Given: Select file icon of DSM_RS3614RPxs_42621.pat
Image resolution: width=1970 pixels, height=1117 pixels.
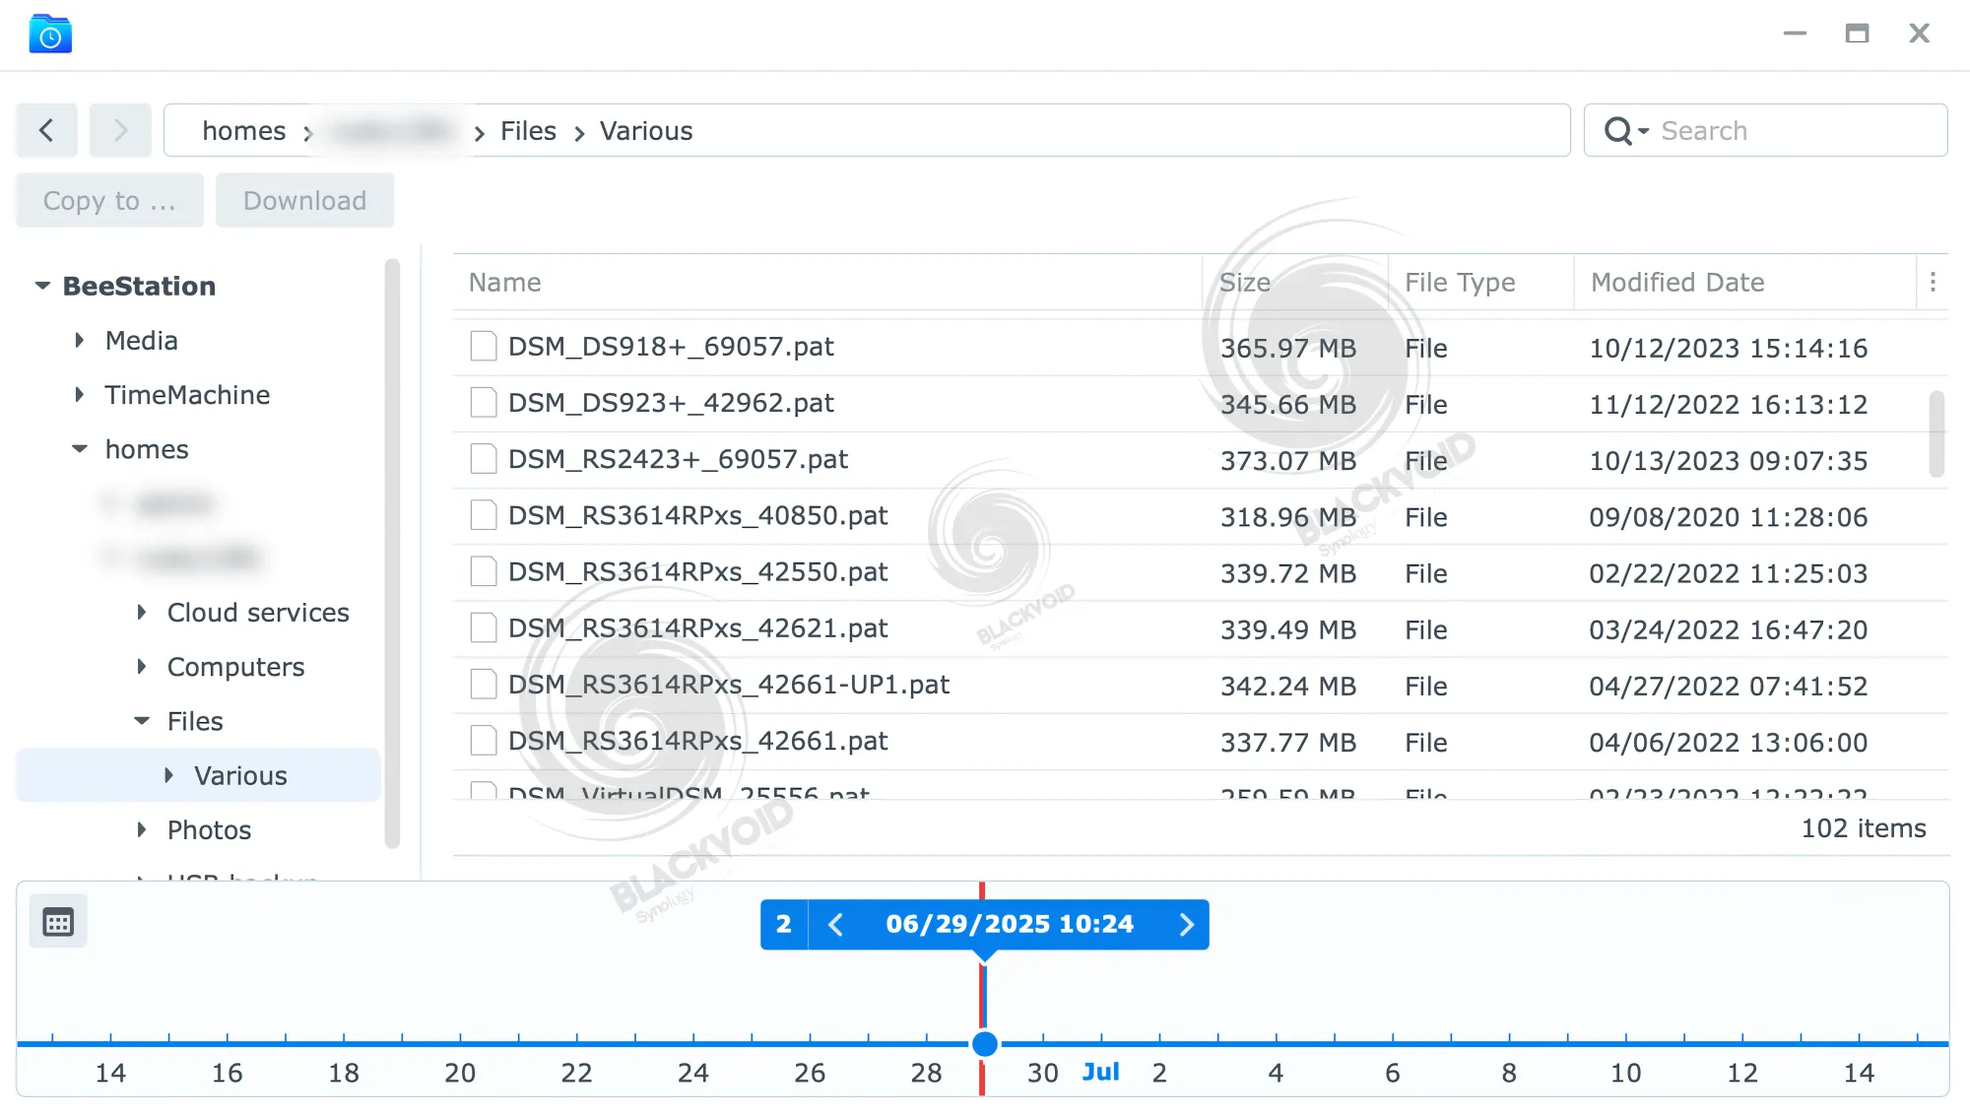Looking at the screenshot, I should [x=483, y=627].
